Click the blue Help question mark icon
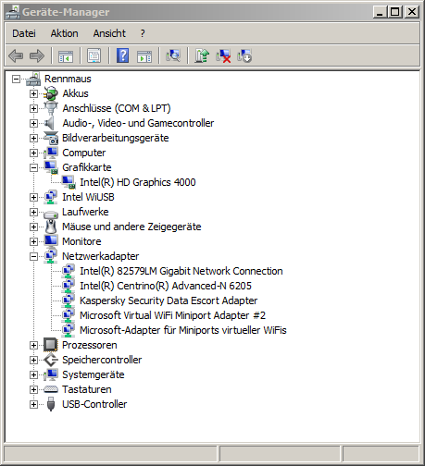 [x=122, y=56]
